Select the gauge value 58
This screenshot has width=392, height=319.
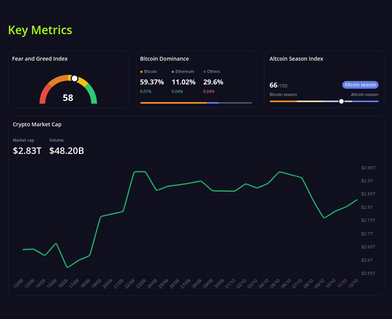[x=68, y=98]
